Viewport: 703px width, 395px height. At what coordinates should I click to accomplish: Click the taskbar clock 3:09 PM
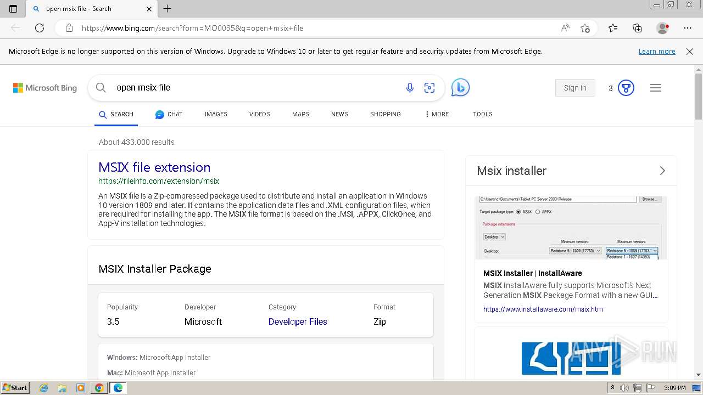[675, 388]
